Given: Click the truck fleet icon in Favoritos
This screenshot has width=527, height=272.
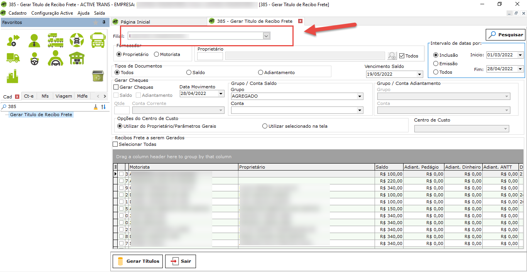Looking at the screenshot, I should (x=56, y=40).
